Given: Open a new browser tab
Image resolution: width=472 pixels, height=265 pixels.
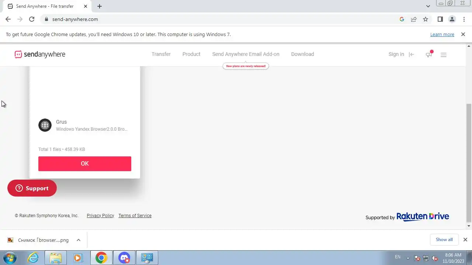Looking at the screenshot, I should (x=99, y=6).
